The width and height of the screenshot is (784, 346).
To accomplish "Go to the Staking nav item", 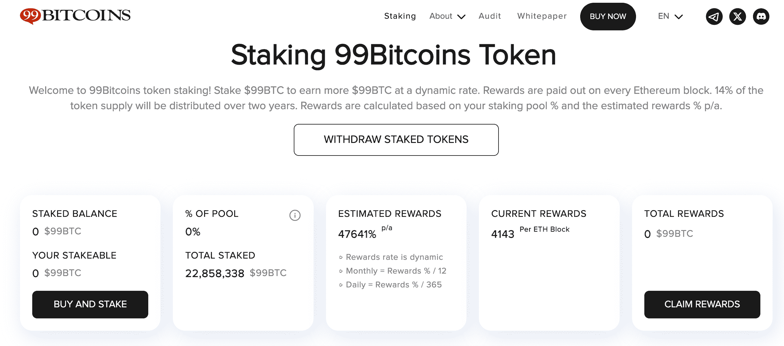I will tap(400, 16).
